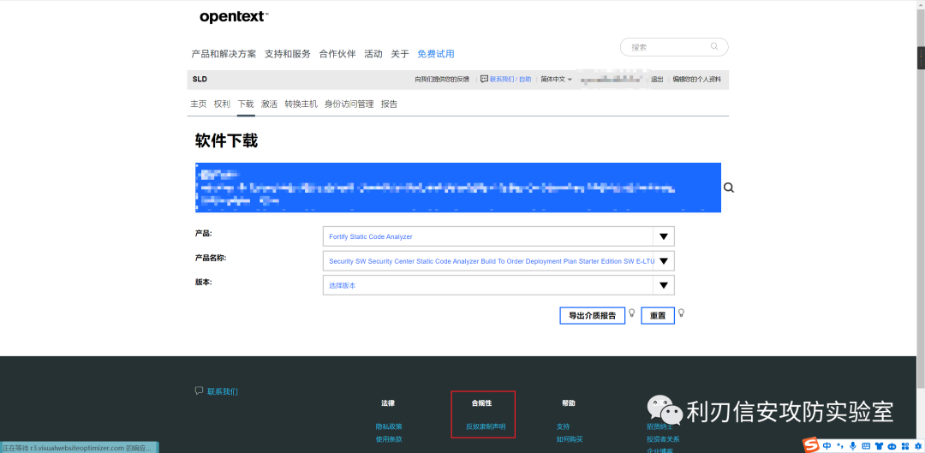Click the 联系我们 / 自助 link text in the top bar
Image resolution: width=925 pixels, height=453 pixels.
pyautogui.click(x=510, y=79)
